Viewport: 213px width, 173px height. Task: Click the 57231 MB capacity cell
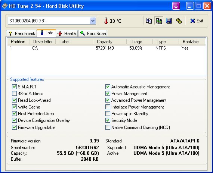[x=105, y=48]
